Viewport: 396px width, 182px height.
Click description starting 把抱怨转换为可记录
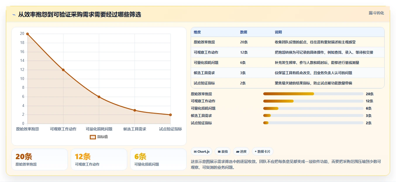click(x=324, y=52)
